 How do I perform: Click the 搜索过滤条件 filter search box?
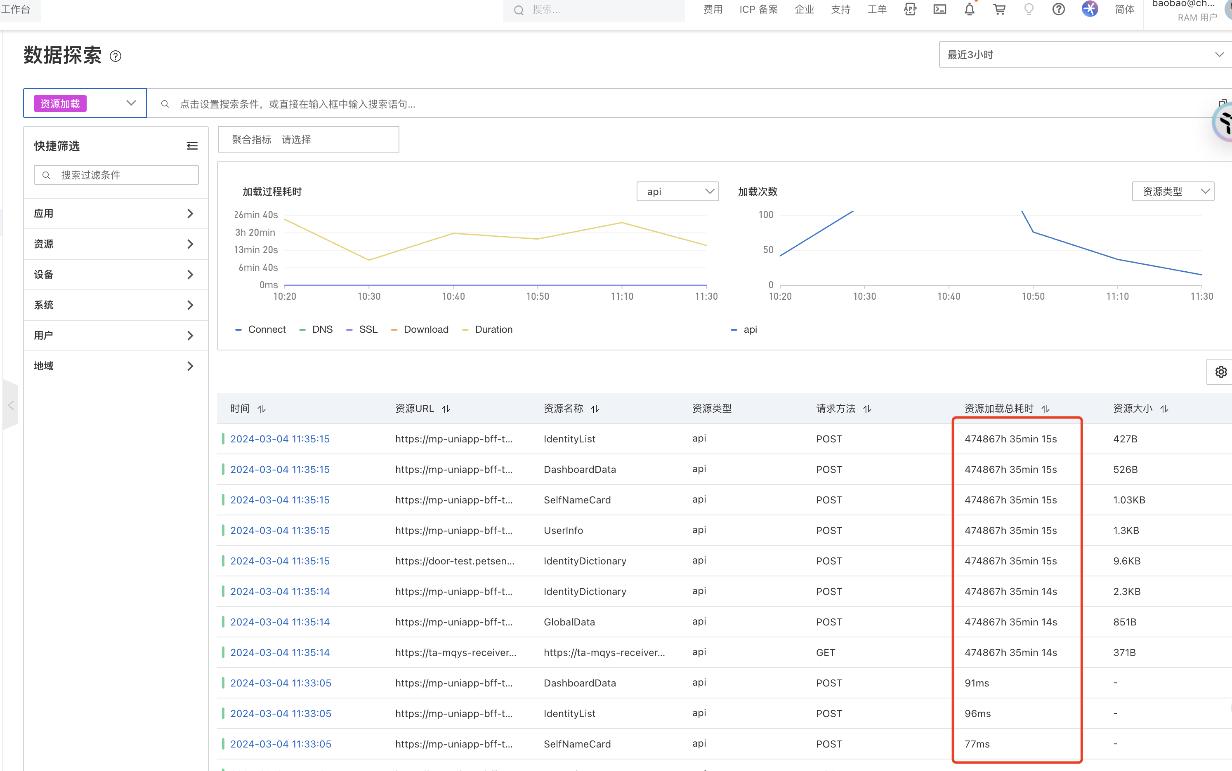[x=116, y=175]
